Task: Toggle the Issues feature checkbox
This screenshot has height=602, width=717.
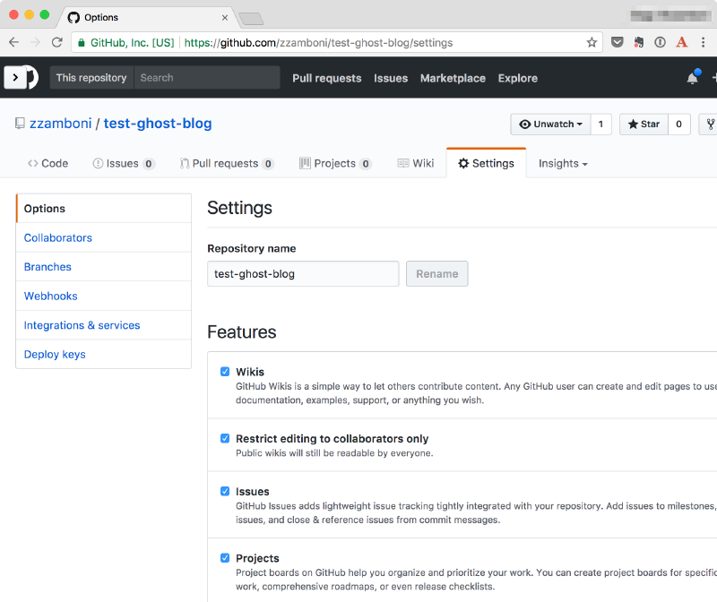Action: (x=225, y=492)
